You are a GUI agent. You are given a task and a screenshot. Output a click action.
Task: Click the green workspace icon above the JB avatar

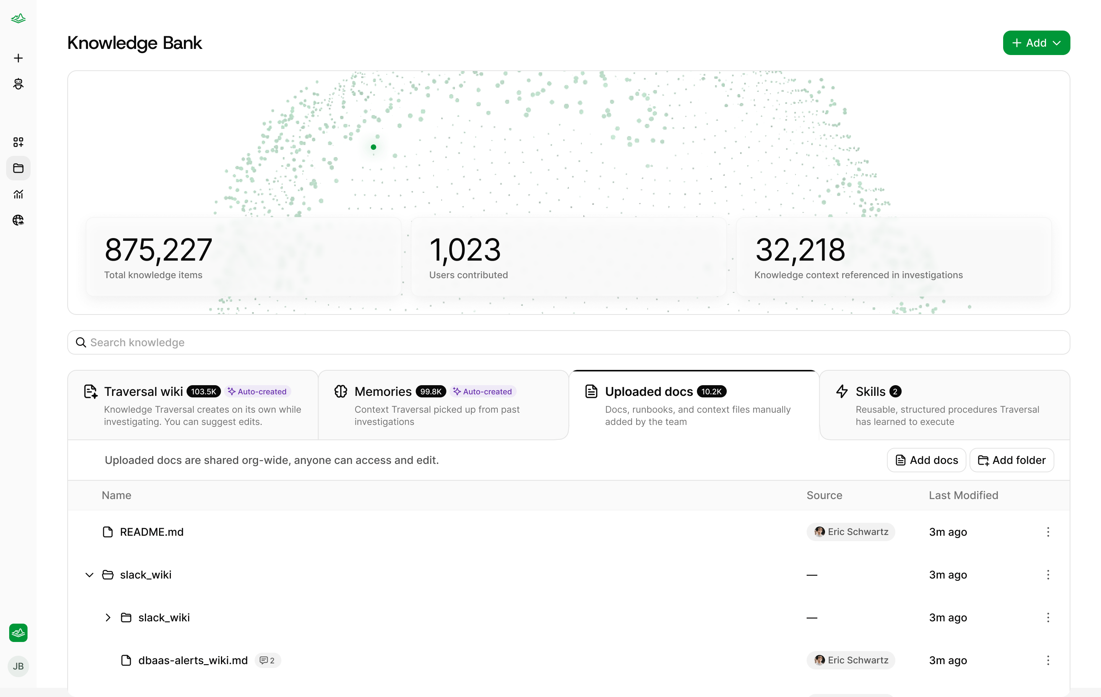tap(18, 633)
